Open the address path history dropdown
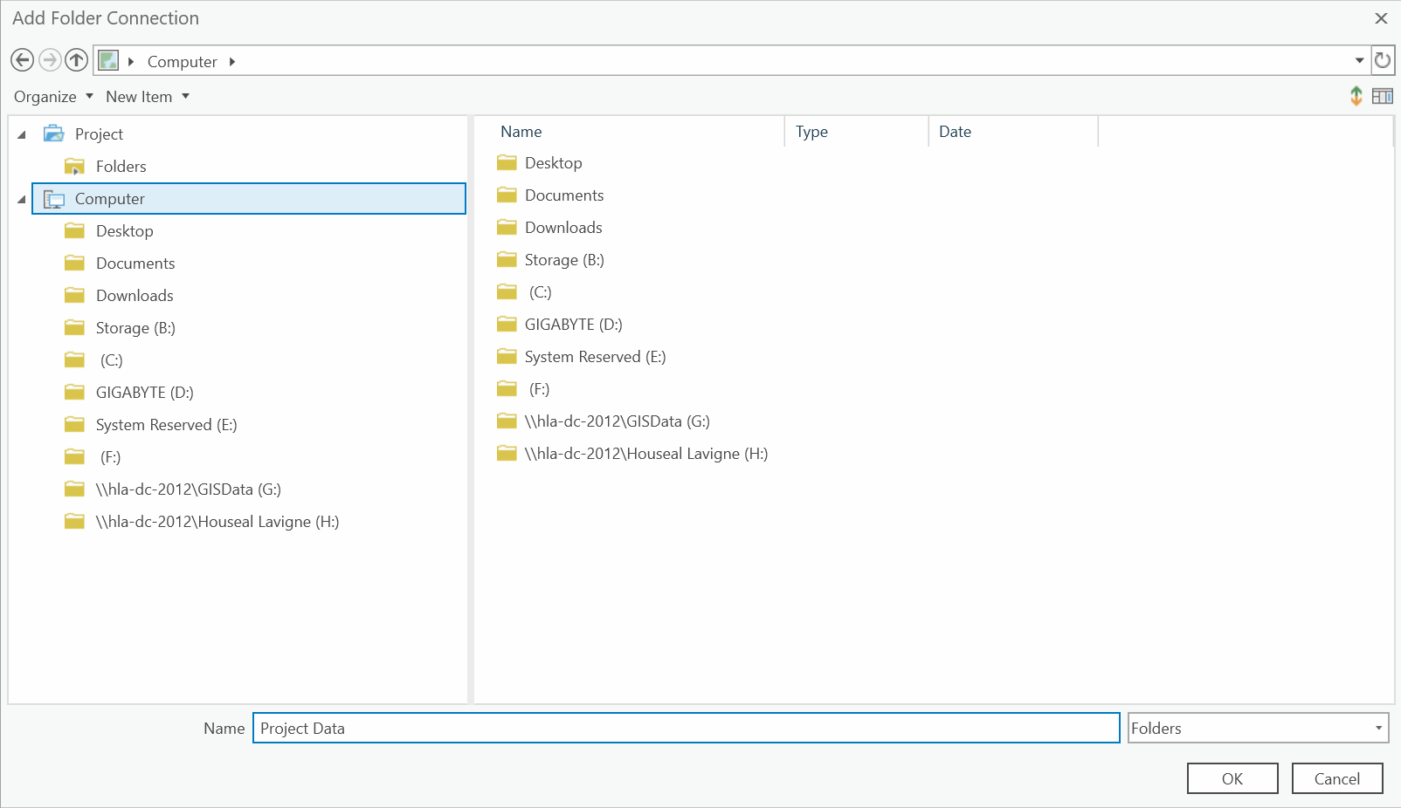This screenshot has height=808, width=1401. [x=1359, y=60]
